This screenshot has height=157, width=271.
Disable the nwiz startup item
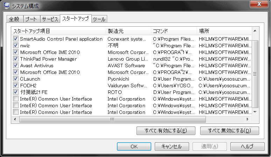point(16,46)
